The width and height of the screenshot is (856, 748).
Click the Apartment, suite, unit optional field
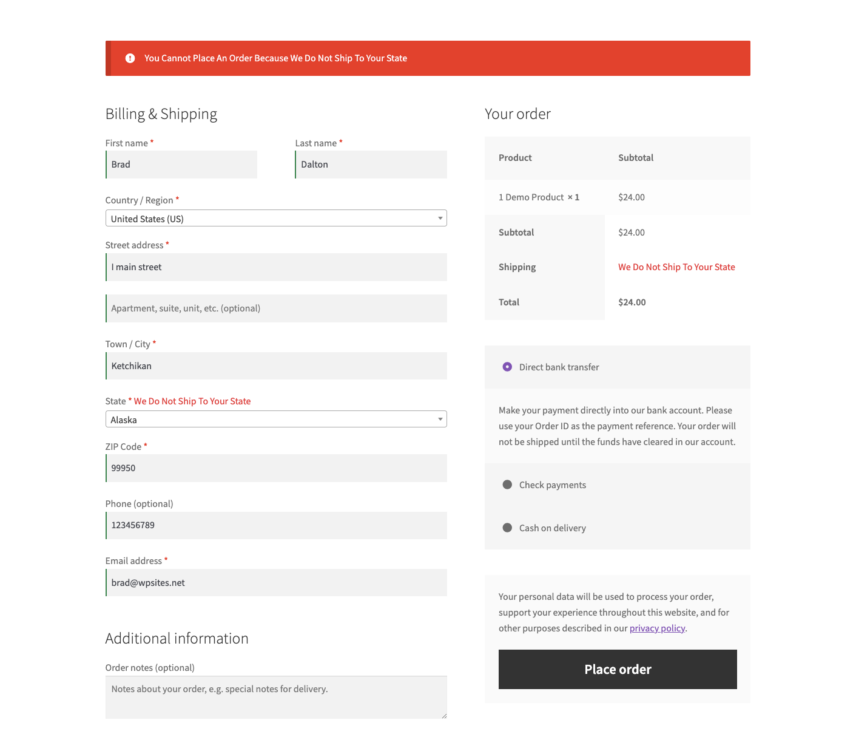tap(276, 308)
